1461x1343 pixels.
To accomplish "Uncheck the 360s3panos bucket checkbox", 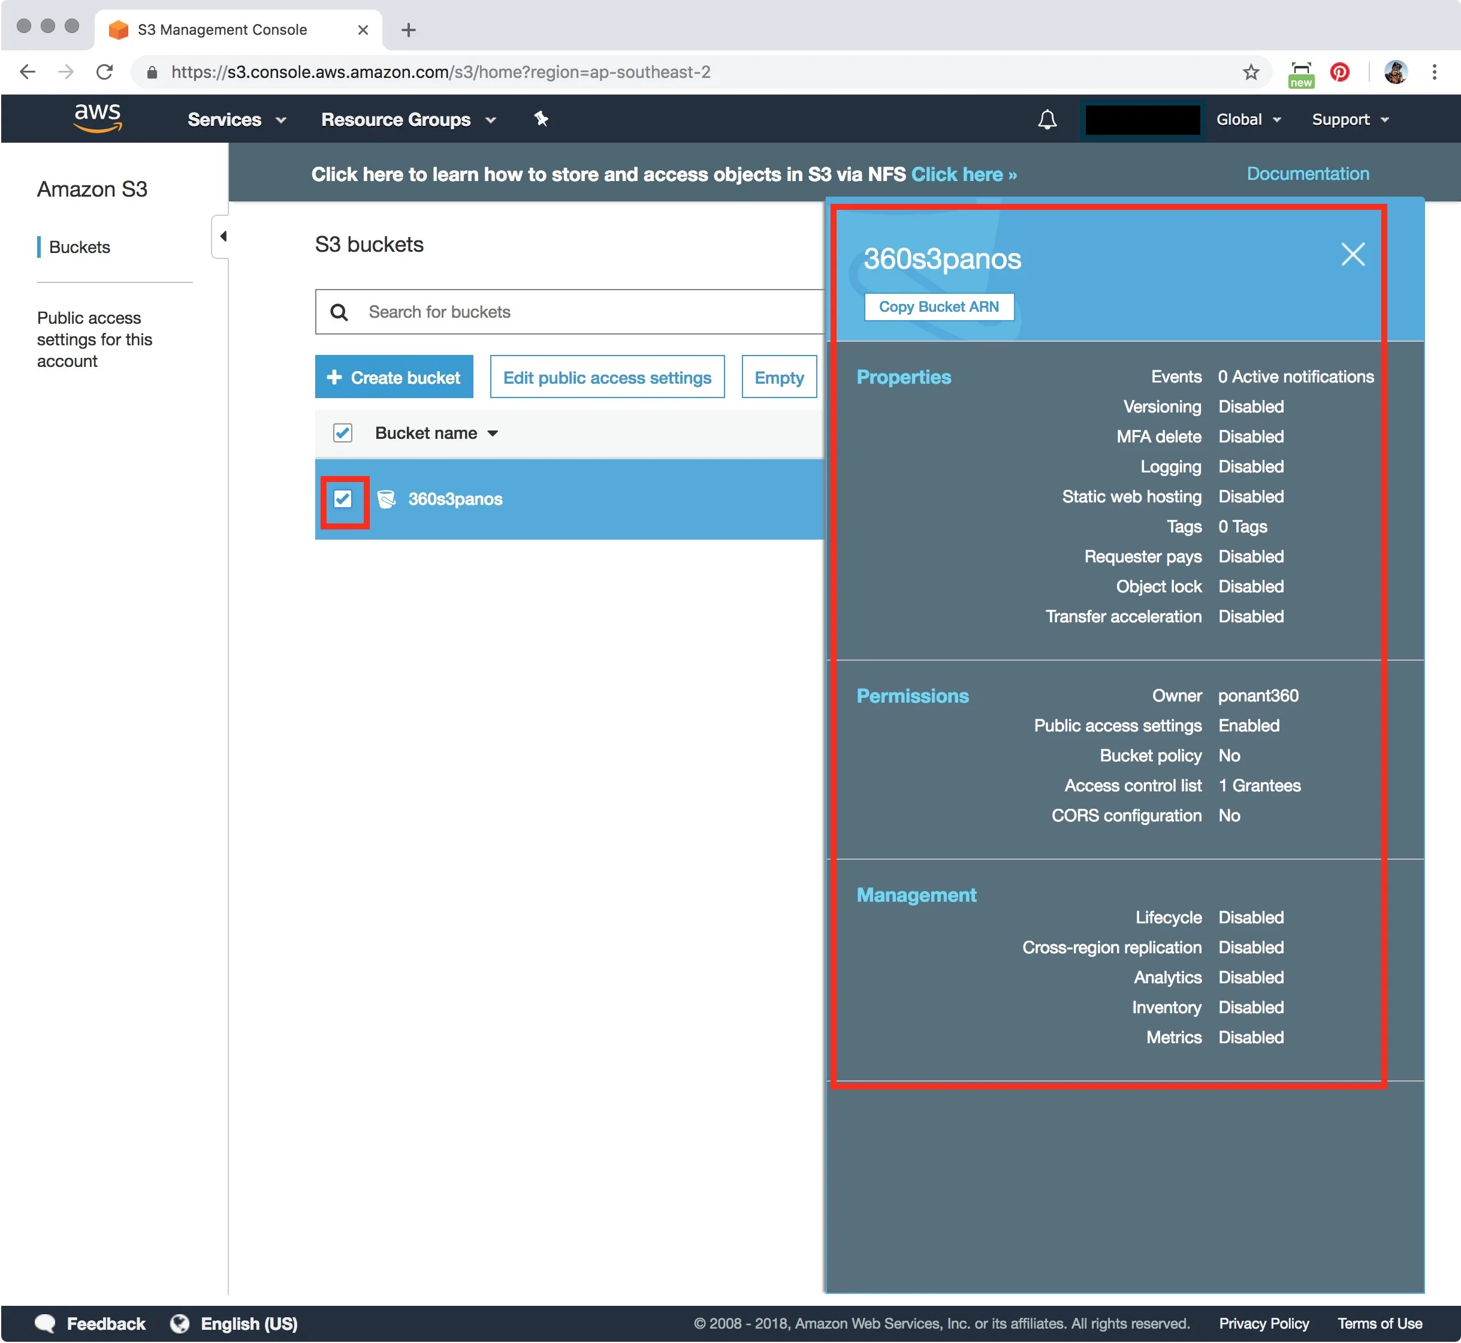I will pyautogui.click(x=343, y=499).
